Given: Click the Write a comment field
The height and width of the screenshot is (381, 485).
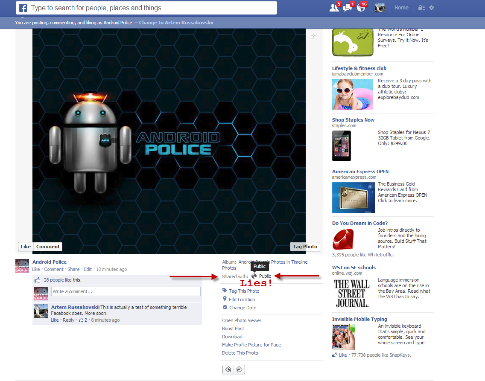Looking at the screenshot, I should [126, 291].
